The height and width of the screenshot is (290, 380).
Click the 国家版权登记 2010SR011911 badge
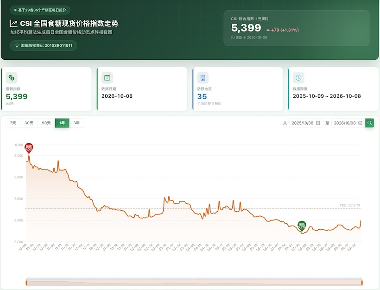tap(44, 45)
